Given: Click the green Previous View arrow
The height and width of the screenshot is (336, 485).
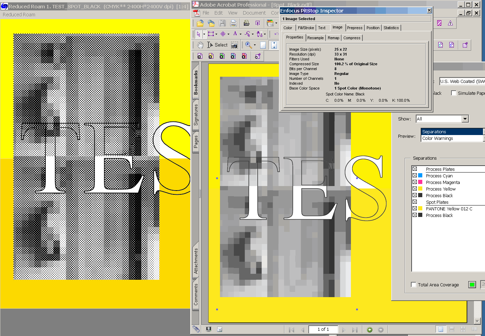Looking at the screenshot, I should click(370, 330).
